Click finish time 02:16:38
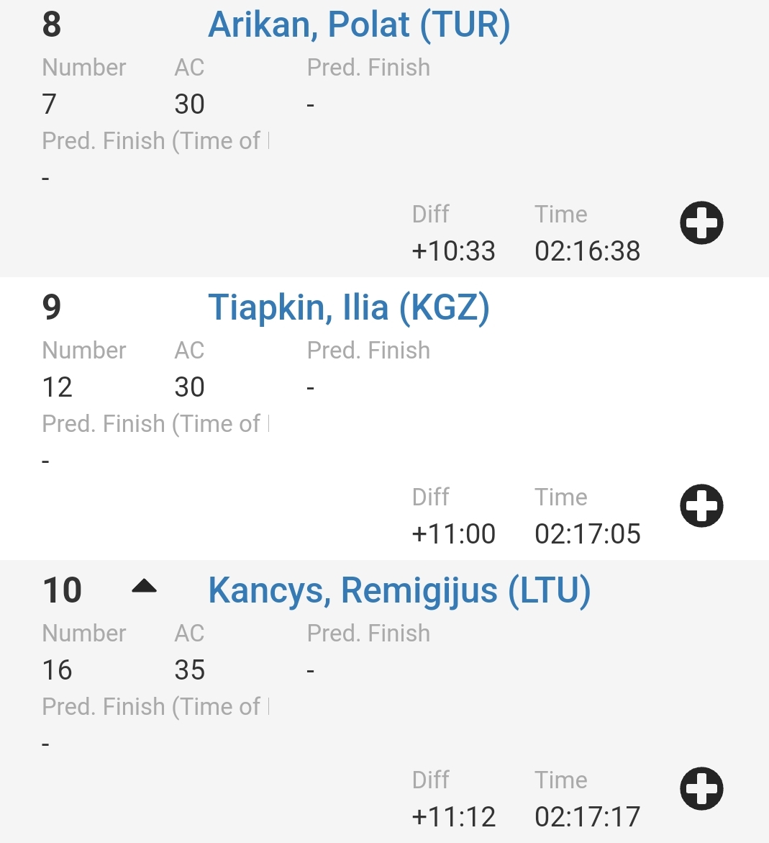 click(x=587, y=251)
